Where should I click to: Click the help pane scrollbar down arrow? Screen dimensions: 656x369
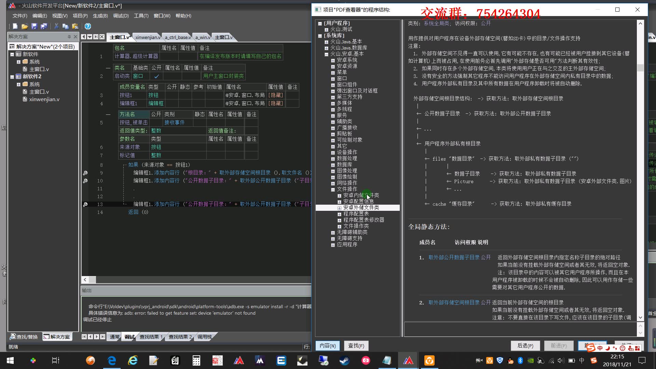click(x=641, y=317)
